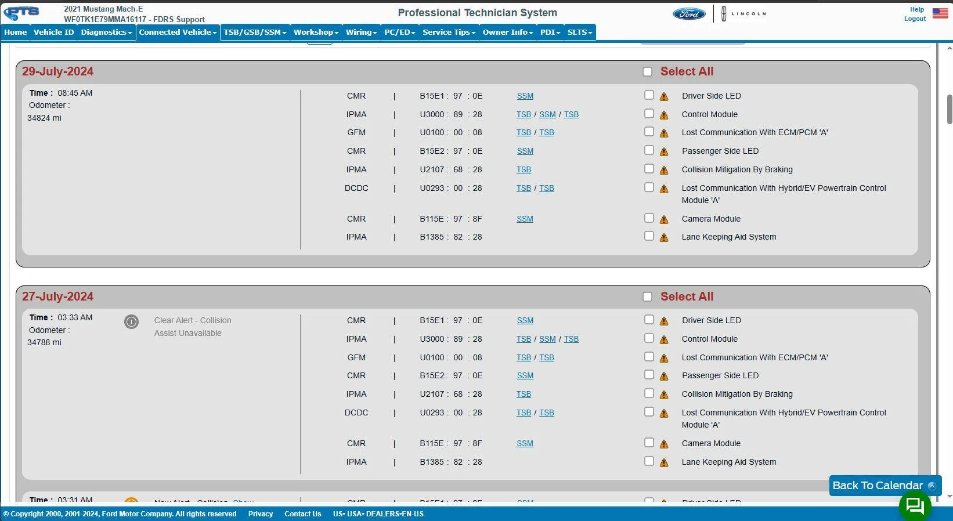Open TSB link for 29-July U2107 code
Viewport: 953px width, 521px height.
point(524,170)
